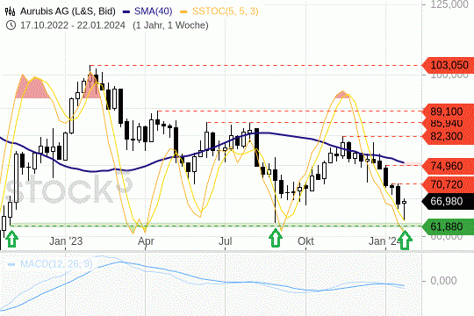The height and width of the screenshot is (316, 474).
Task: Select the SMA(40) legend label
Action: coord(154,11)
